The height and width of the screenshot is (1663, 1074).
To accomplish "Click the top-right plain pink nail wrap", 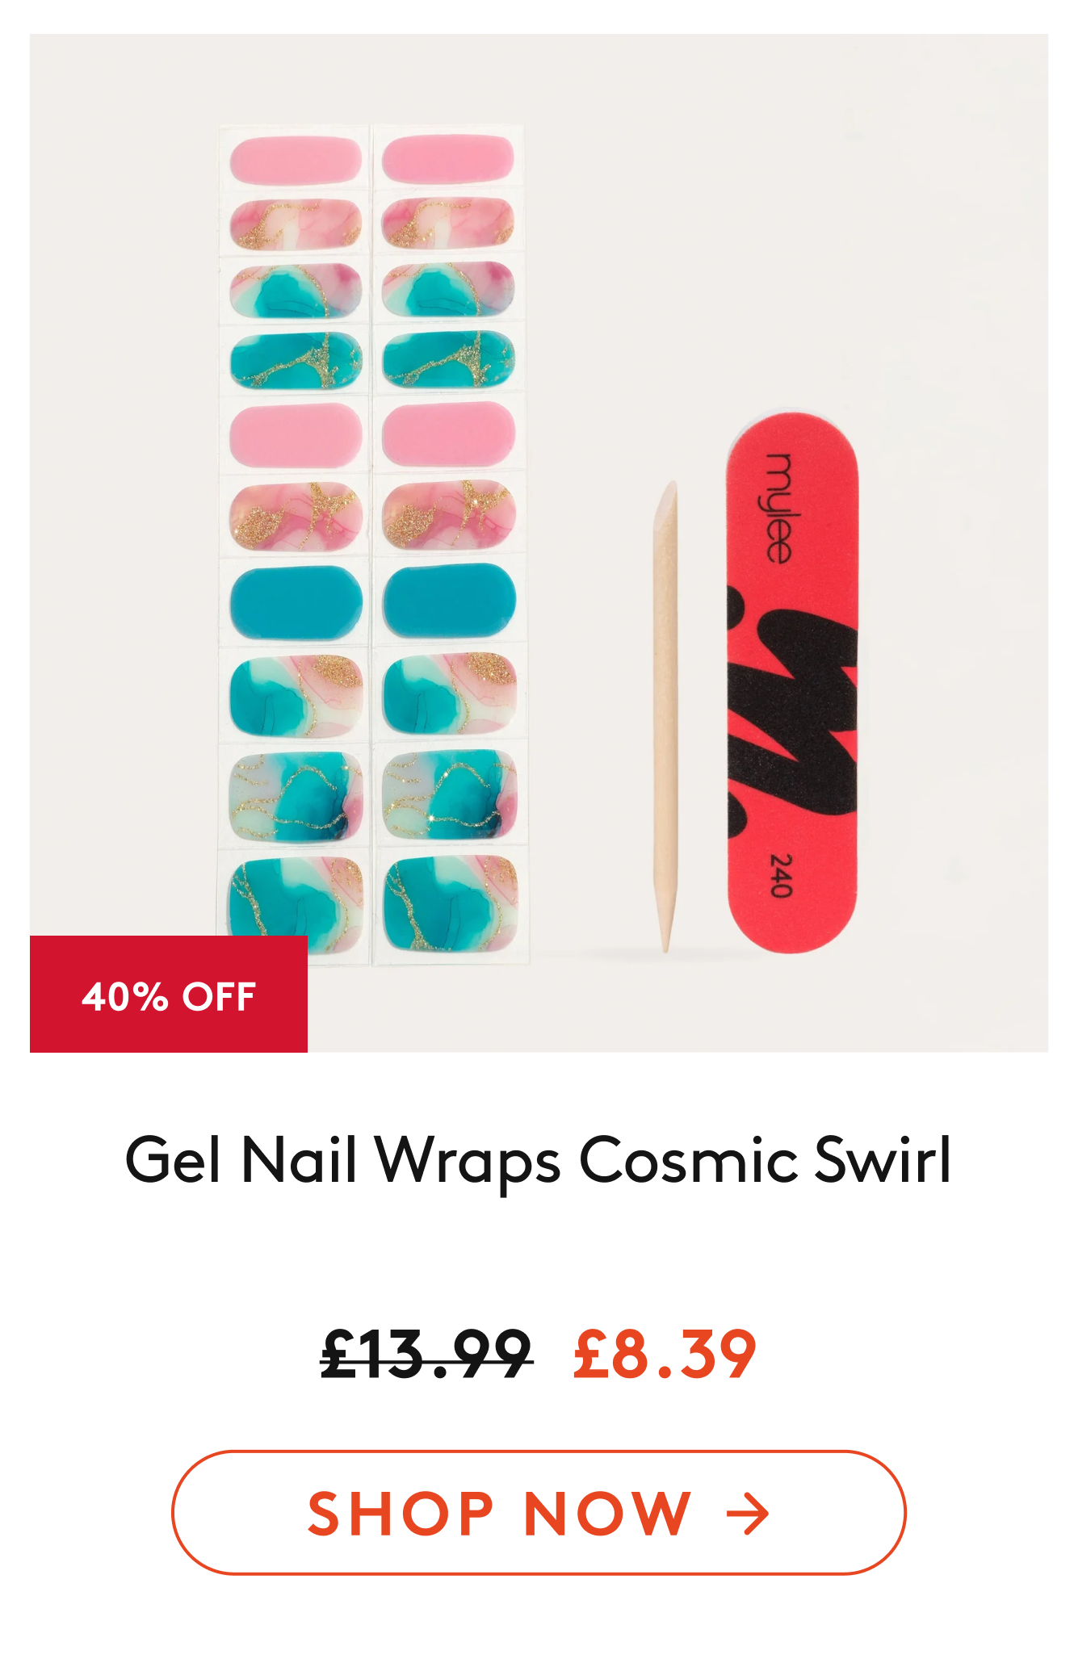I will pos(447,158).
